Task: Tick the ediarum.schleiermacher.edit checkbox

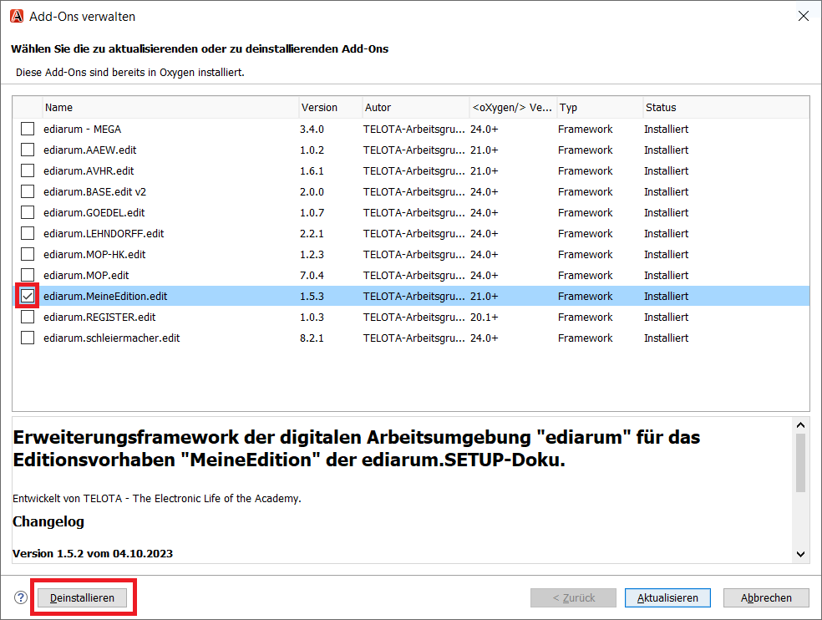Action: (x=28, y=338)
